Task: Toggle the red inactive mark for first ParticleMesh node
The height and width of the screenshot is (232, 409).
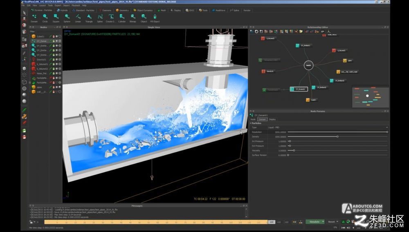Action: pyautogui.click(x=51, y=78)
